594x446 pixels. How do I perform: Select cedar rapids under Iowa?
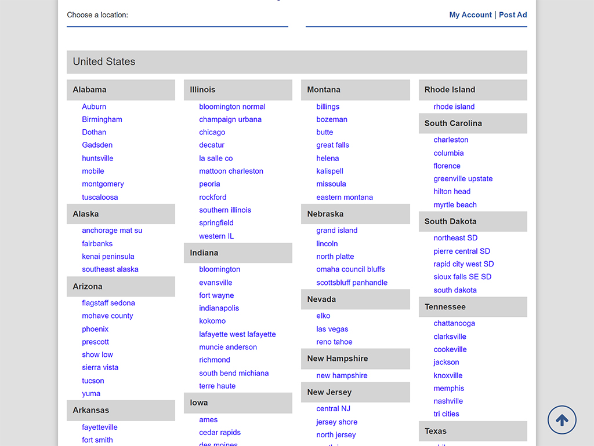(x=220, y=432)
